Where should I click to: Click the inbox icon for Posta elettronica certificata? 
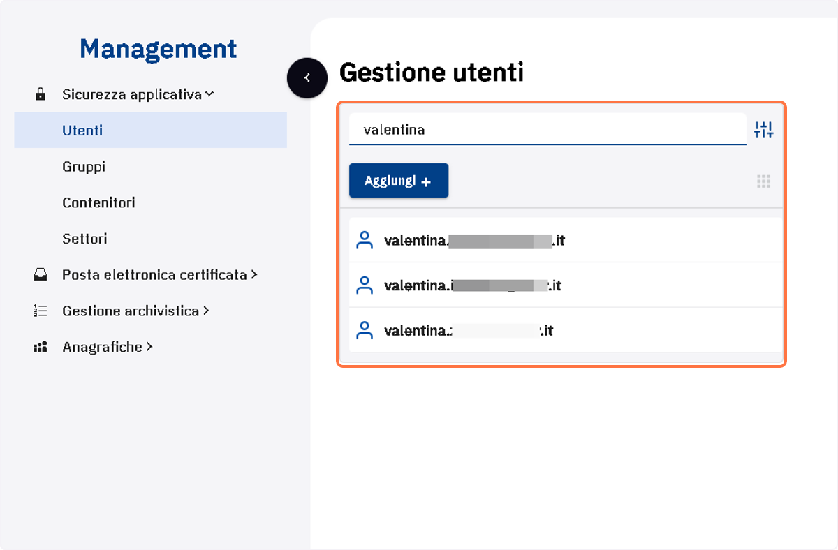[41, 275]
